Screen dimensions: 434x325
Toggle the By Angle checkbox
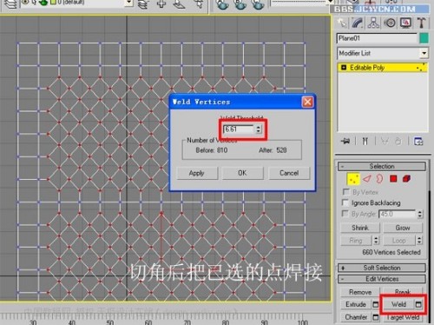(345, 214)
